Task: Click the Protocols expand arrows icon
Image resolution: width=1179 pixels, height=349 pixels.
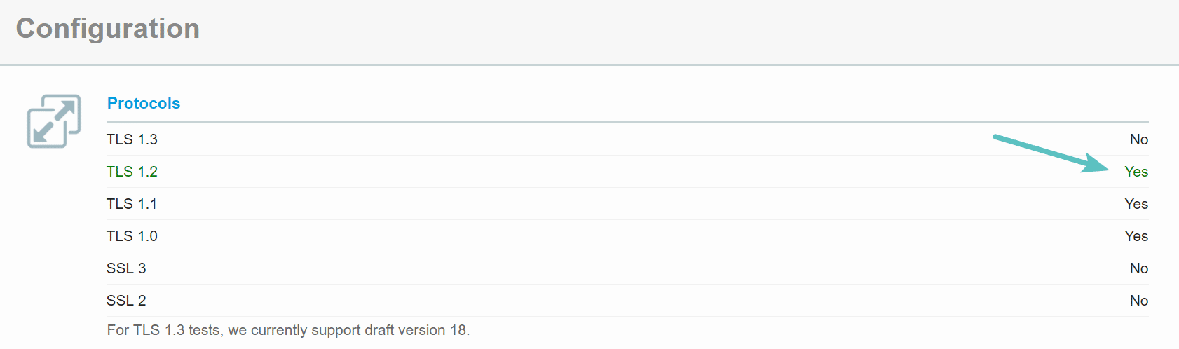Action: [54, 121]
